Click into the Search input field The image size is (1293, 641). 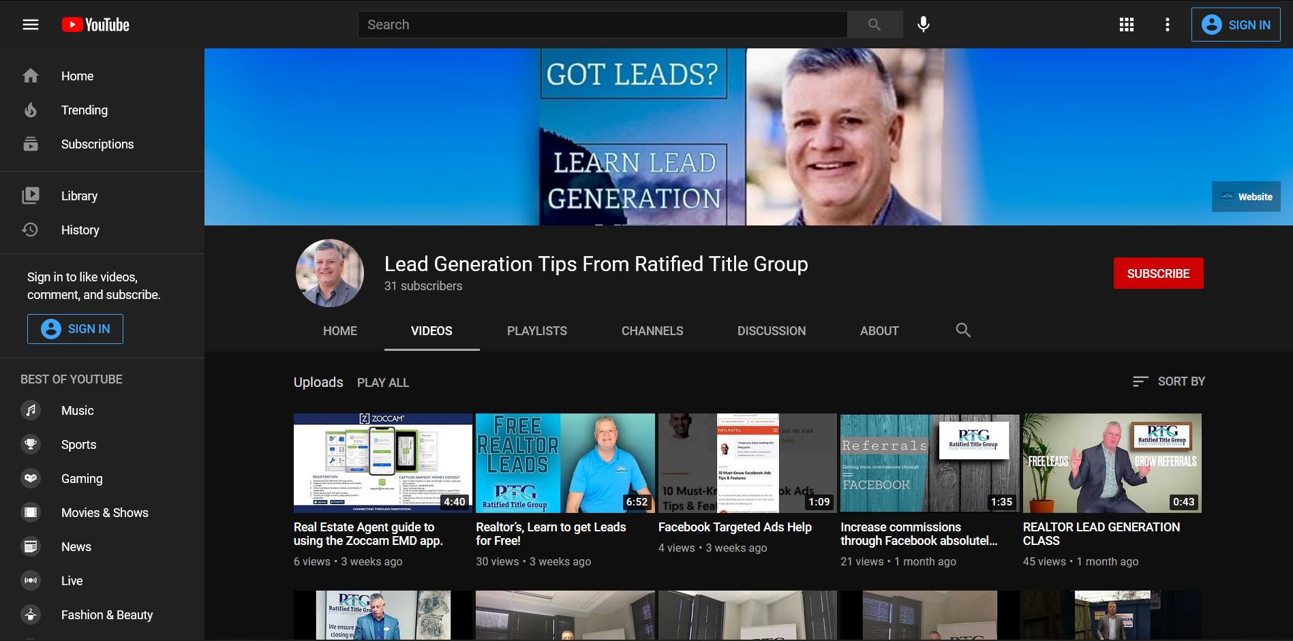pos(603,25)
